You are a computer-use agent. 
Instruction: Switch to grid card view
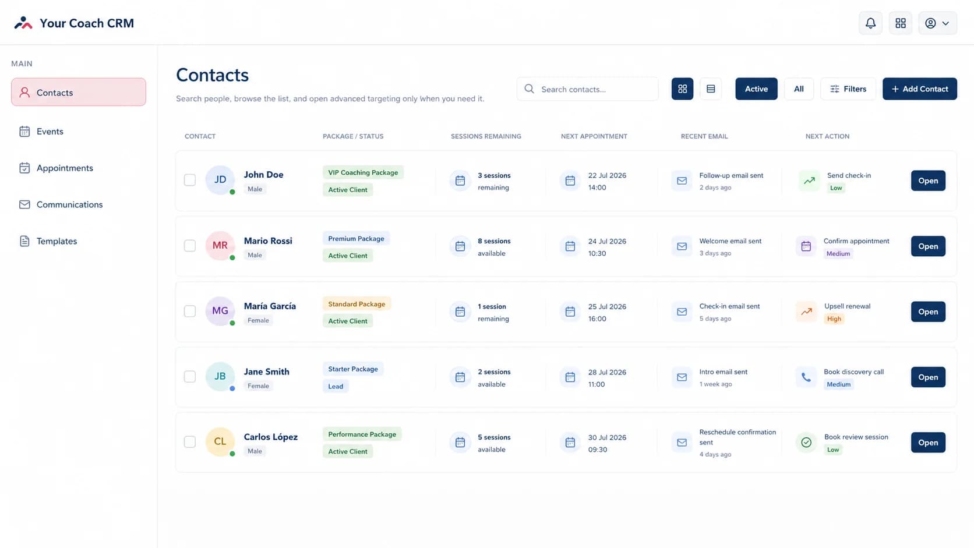[x=682, y=89]
